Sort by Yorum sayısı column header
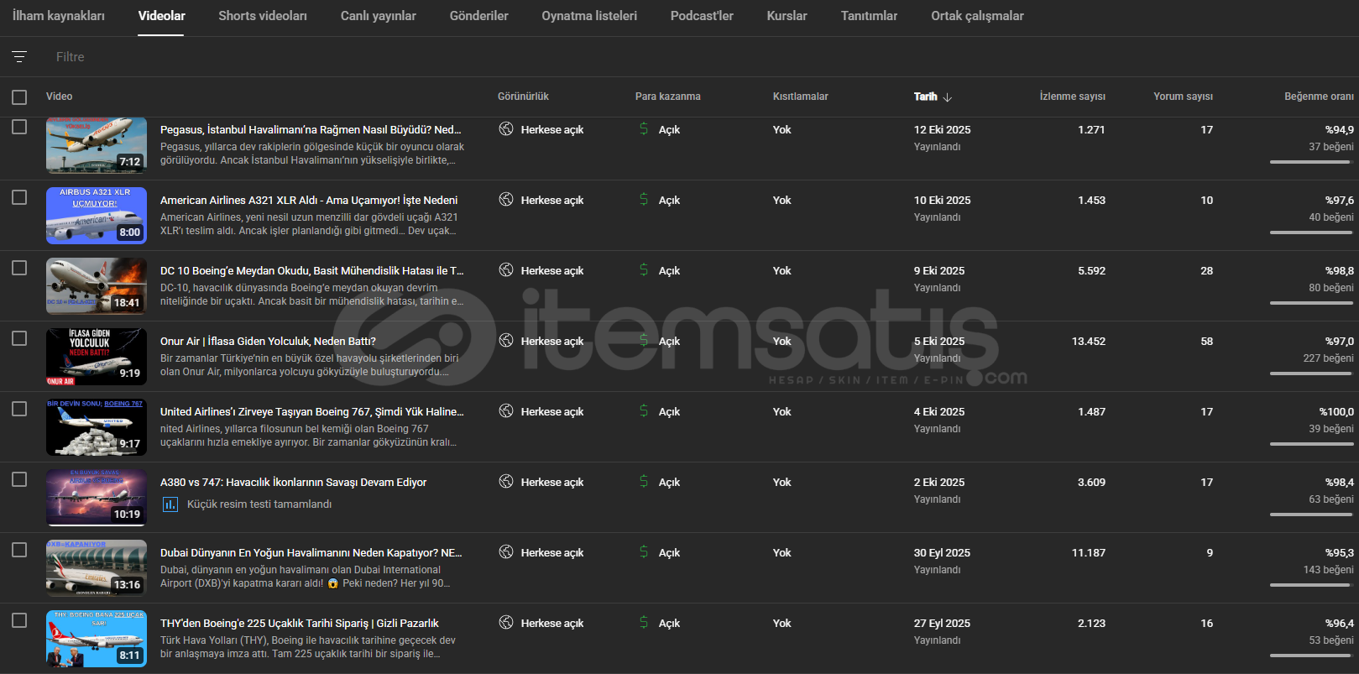Viewport: 1359px width, 674px height. [x=1183, y=97]
